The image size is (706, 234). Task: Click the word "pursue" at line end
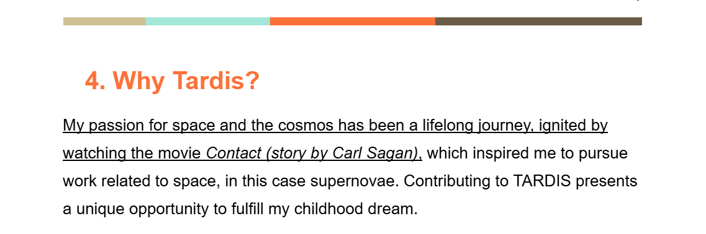point(605,154)
